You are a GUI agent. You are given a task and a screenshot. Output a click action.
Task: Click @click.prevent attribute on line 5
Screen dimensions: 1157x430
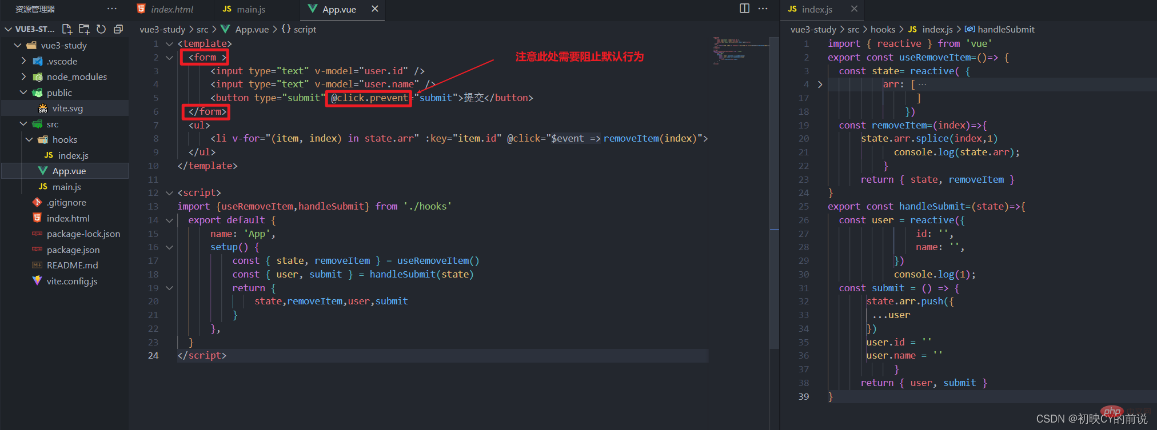(369, 98)
